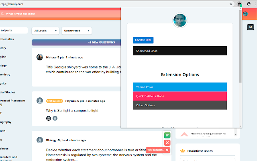Click the 'First question' badge
The width and height of the screenshot is (257, 161).
(x=55, y=101)
